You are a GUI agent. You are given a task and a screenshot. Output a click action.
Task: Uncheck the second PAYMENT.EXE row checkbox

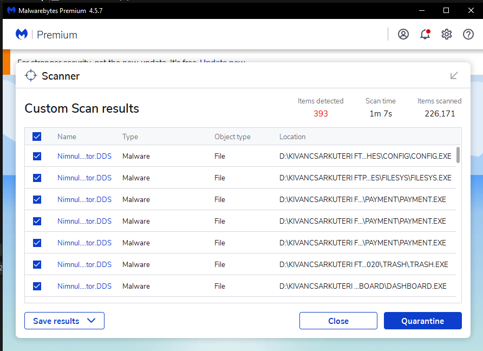pyautogui.click(x=37, y=221)
